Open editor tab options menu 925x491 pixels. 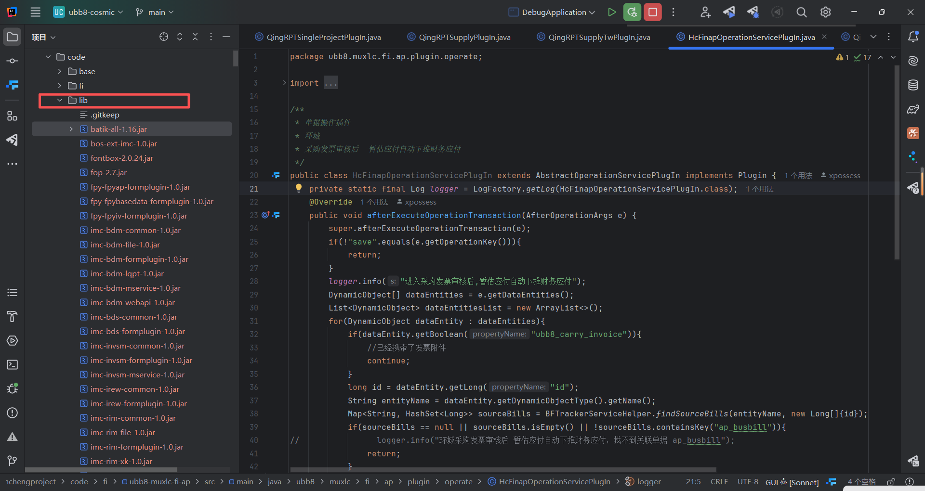point(889,37)
